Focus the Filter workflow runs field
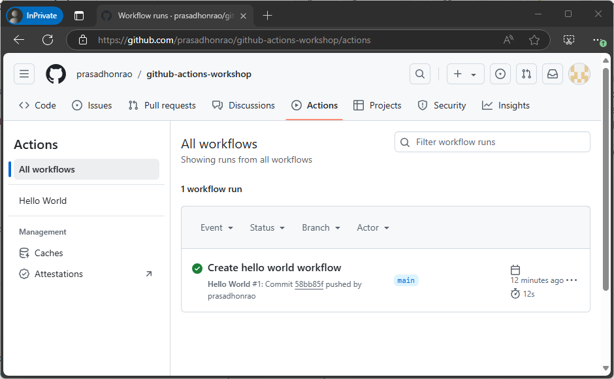 (x=493, y=142)
